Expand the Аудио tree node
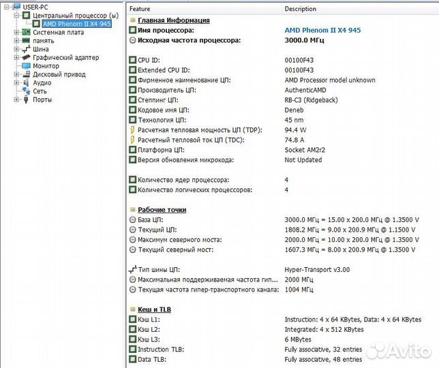 coord(16,83)
